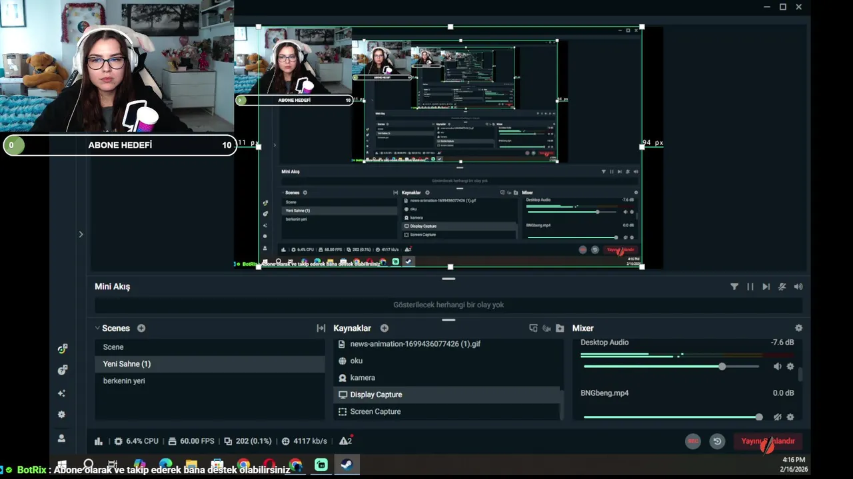The image size is (853, 479).
Task: Add a source folder in Kaynaklar header
Action: [x=560, y=328]
